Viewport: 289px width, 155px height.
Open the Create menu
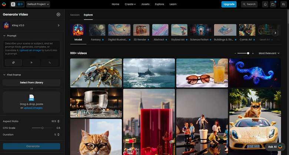[x=130, y=4]
